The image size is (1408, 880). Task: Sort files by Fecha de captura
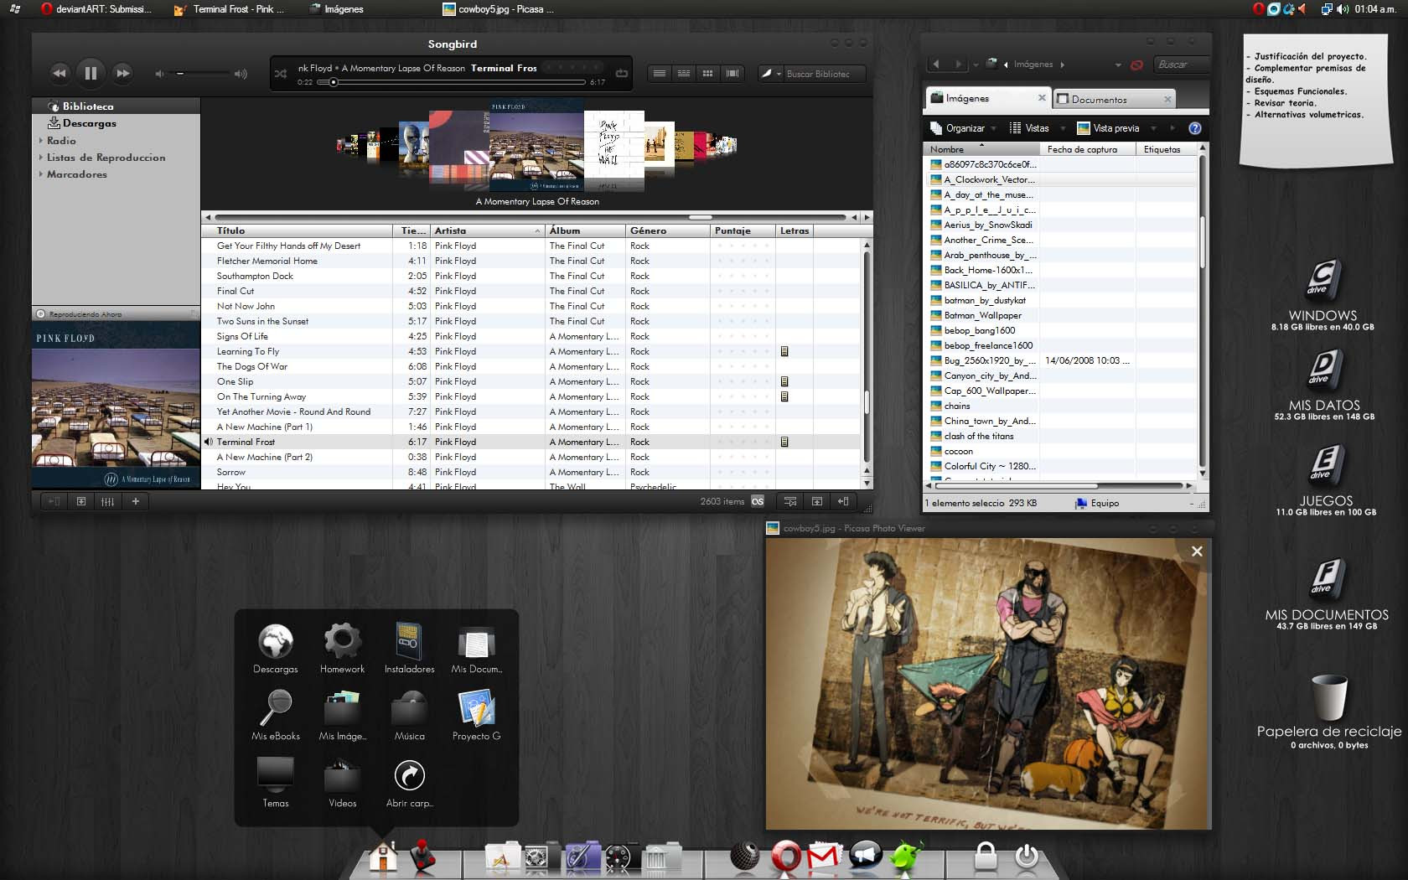tap(1088, 149)
